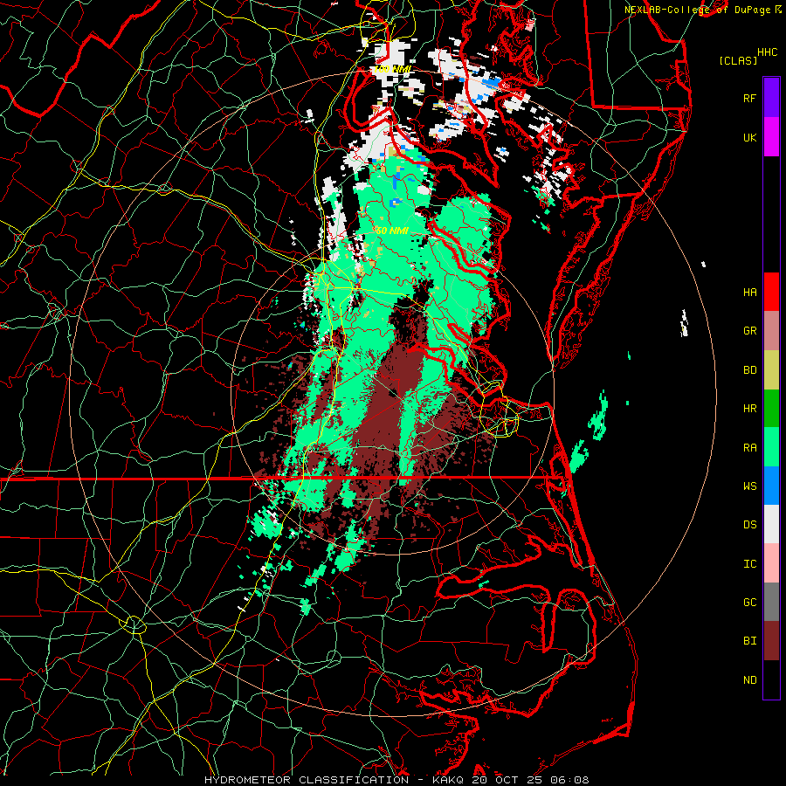Click the magenta UK legend color swatch
This screenshot has width=786, height=786.
[x=771, y=137]
